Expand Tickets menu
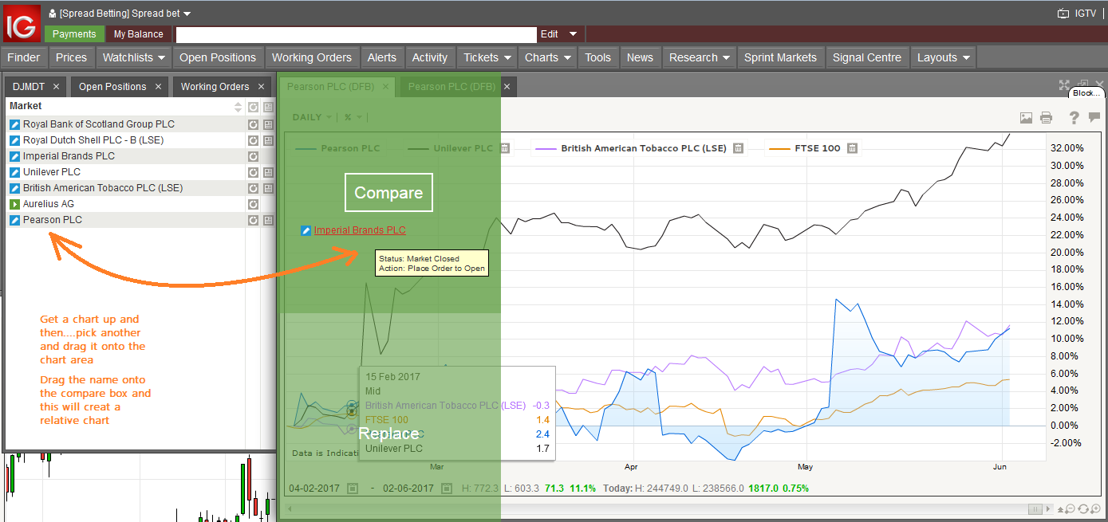Screen dimensions: 1108x522 pos(487,57)
